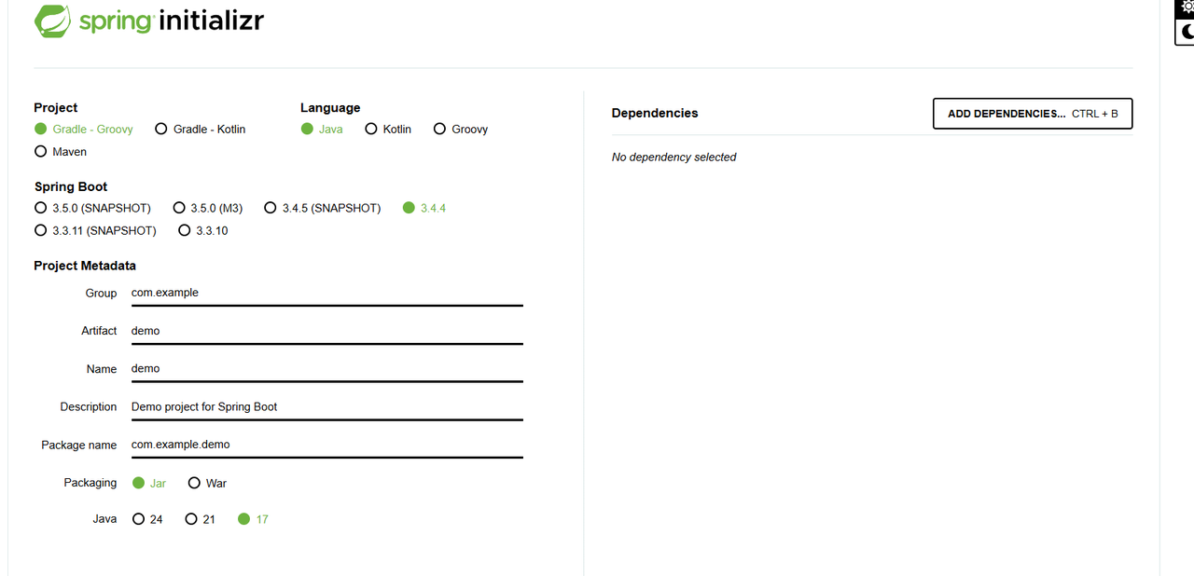
Task: Switch to light theme using sun icon
Action: point(1187,7)
